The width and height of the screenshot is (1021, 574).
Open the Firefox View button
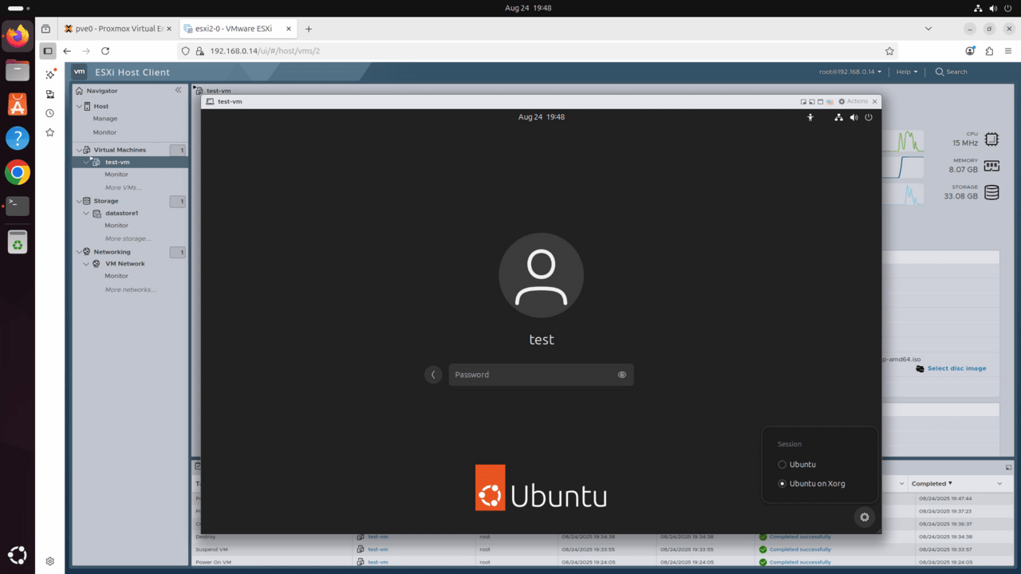tap(45, 29)
